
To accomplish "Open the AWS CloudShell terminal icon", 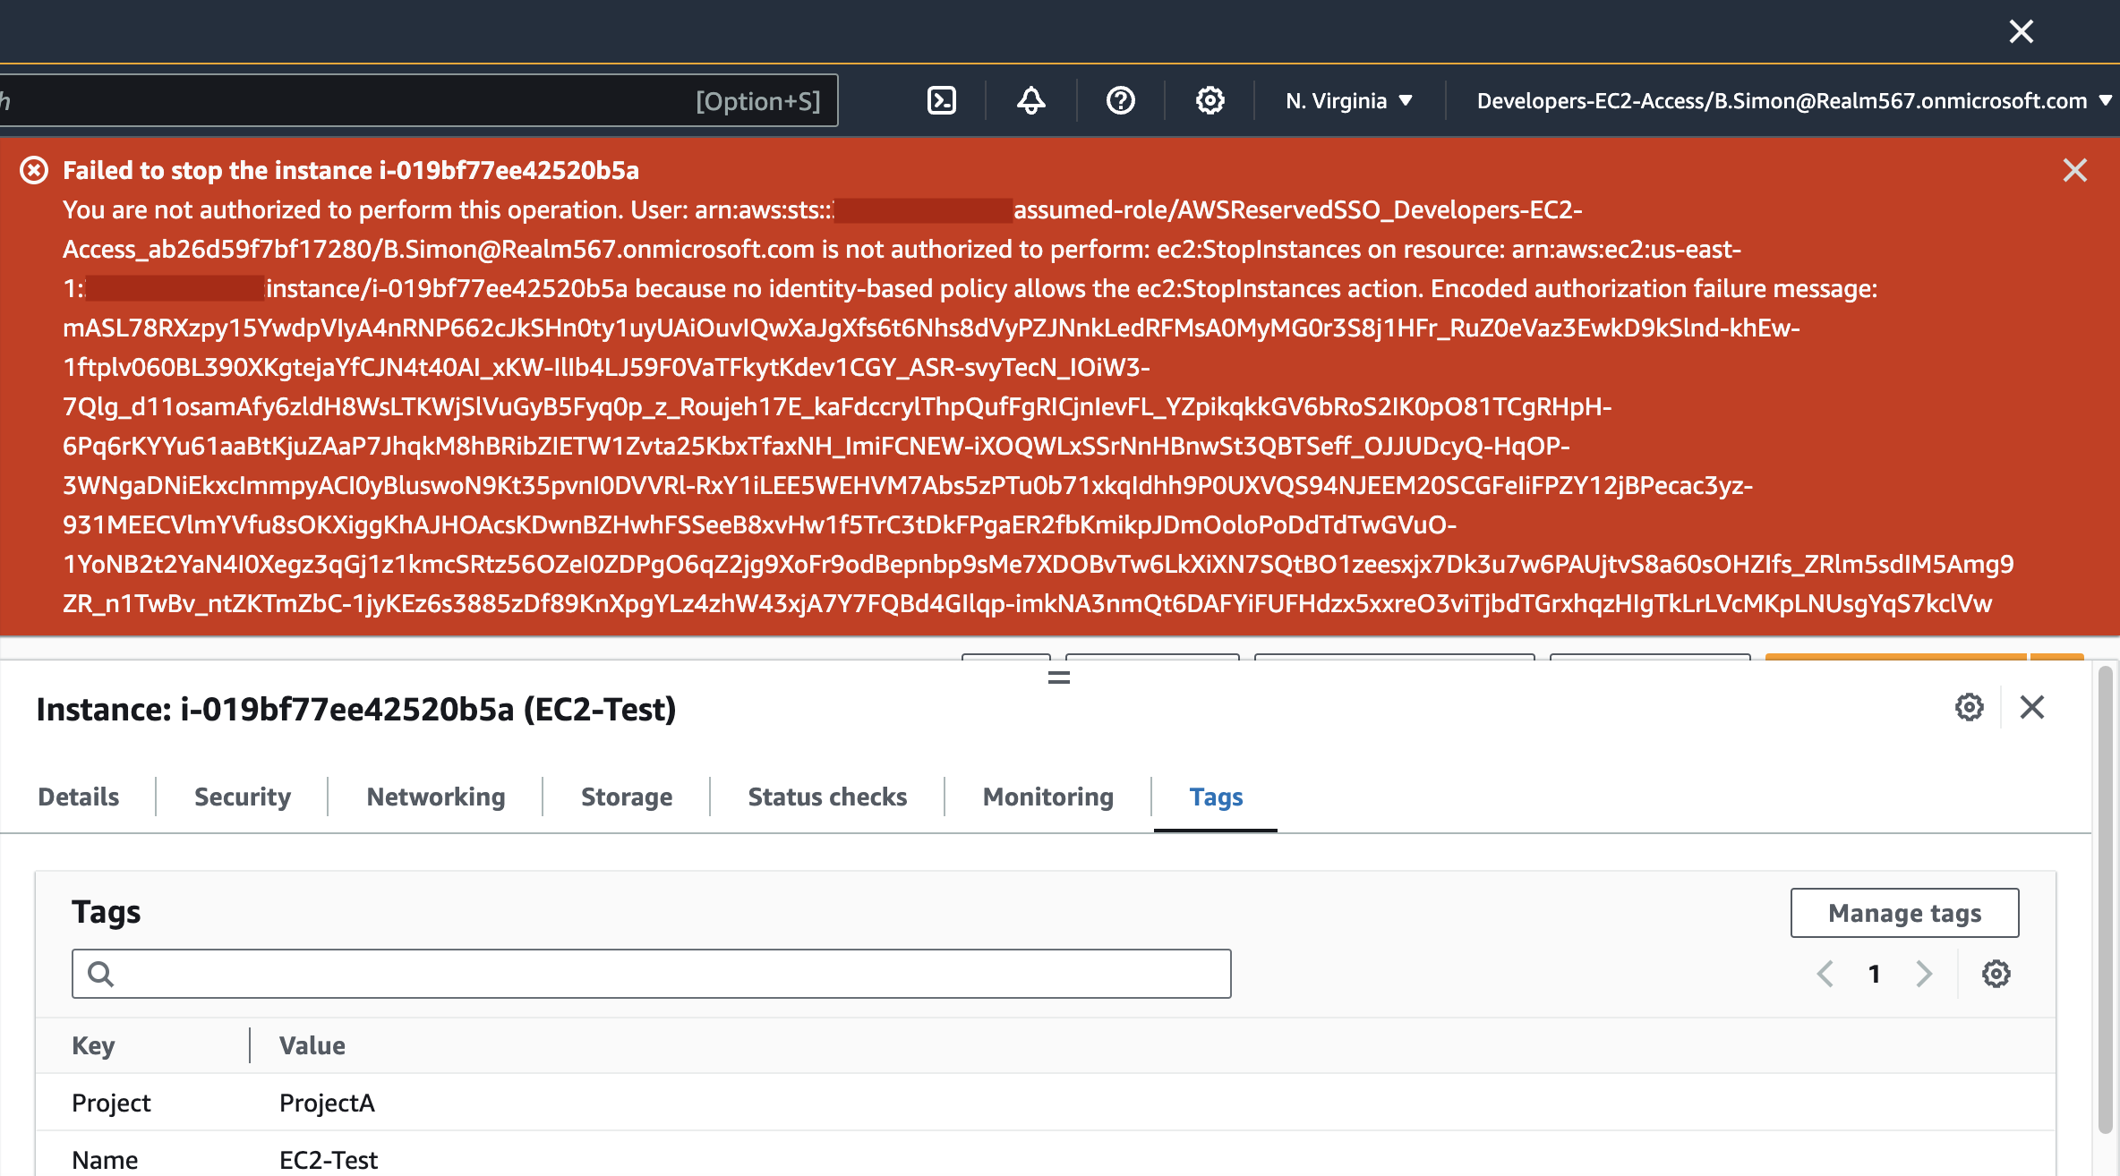I will click(941, 100).
